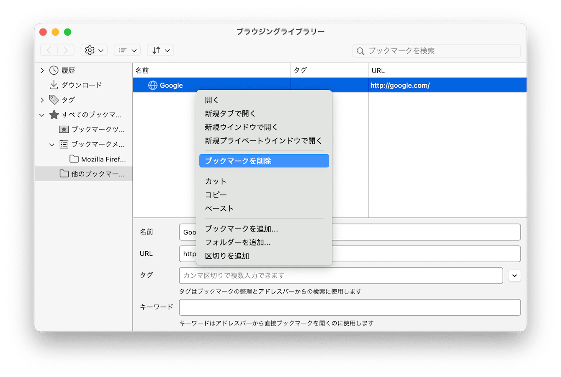Collapse the ブックマークメニュー node
The image size is (561, 377).
click(x=52, y=145)
